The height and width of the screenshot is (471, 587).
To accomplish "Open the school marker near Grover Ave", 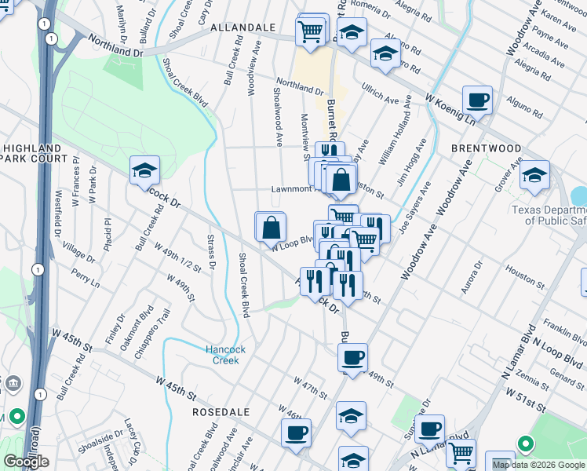I will [x=534, y=177].
